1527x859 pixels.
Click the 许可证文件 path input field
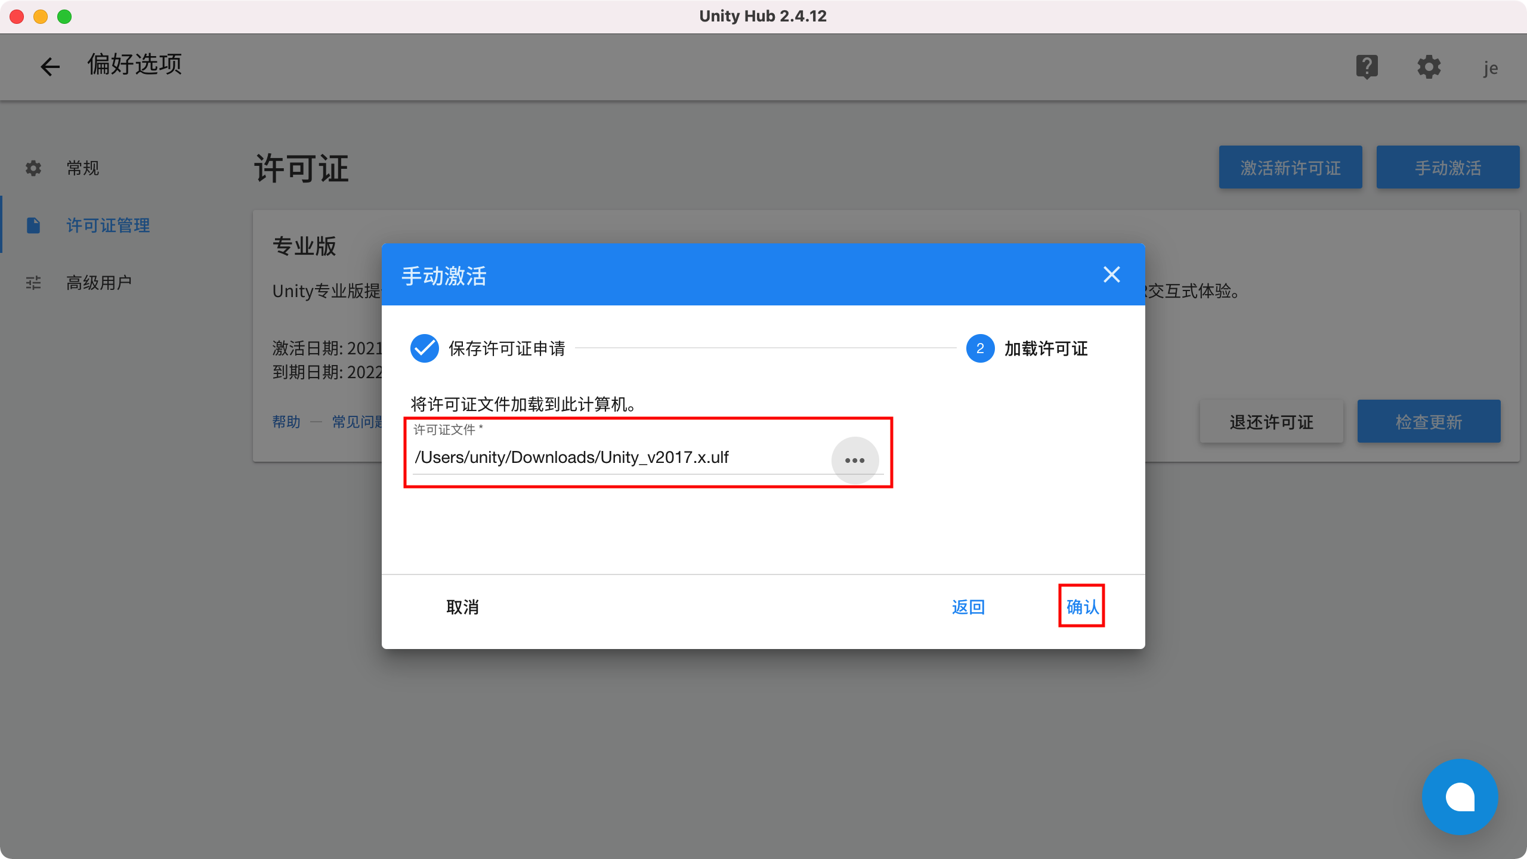click(x=596, y=458)
